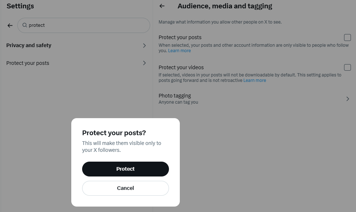Click the magnifier icon in the search field
356x212 pixels.
25,25
